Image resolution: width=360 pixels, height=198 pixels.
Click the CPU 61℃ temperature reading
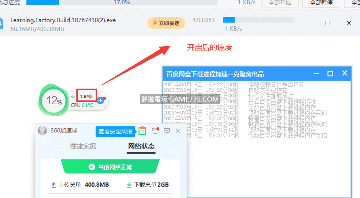[x=82, y=105]
